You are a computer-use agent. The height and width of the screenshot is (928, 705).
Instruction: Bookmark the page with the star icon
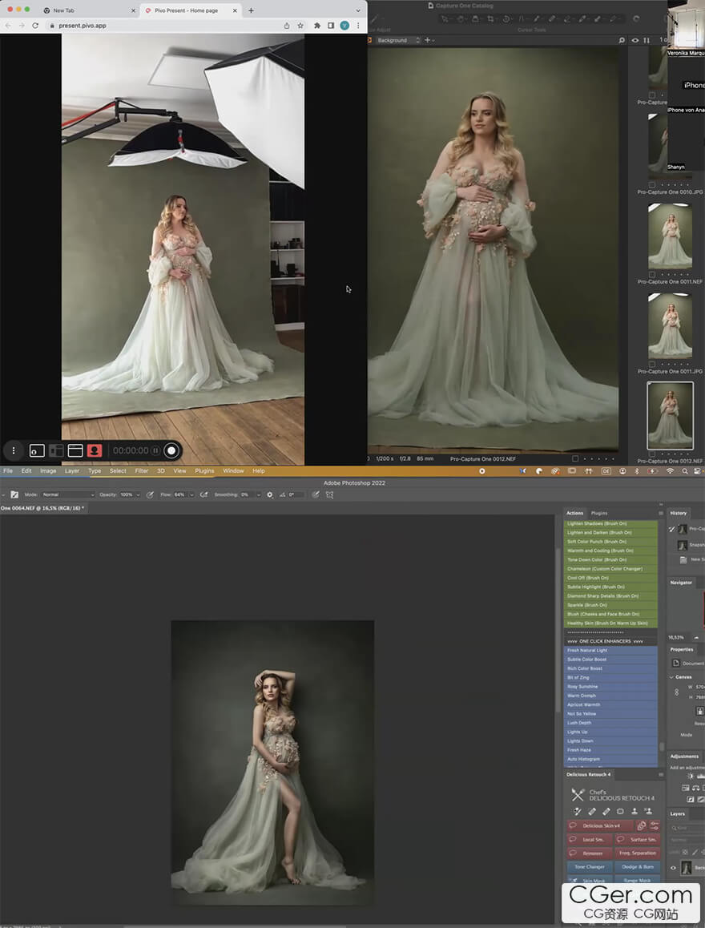300,26
